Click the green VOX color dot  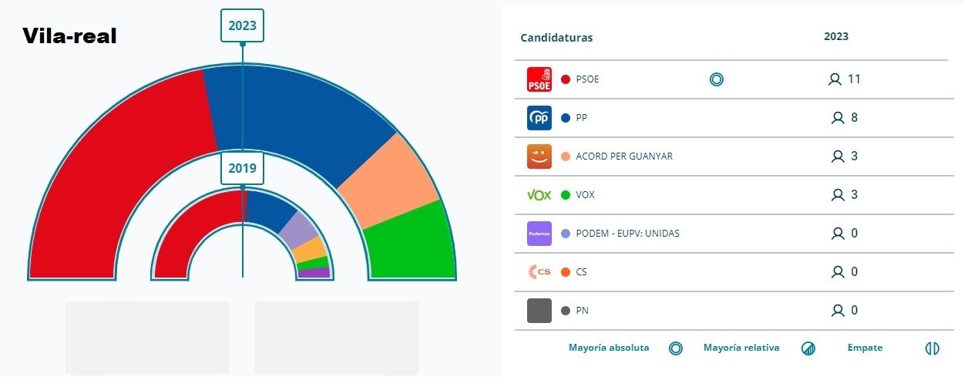(566, 195)
